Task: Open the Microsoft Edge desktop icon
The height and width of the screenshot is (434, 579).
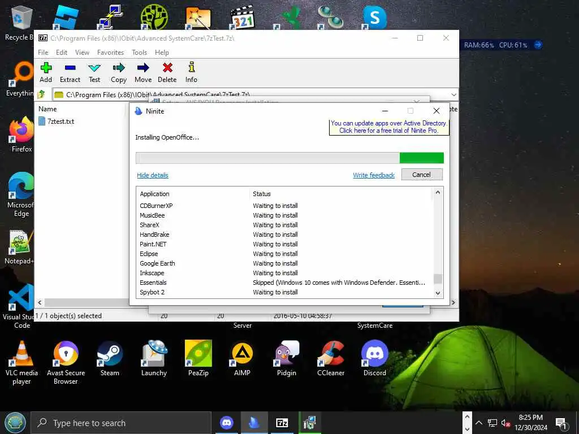Action: (x=21, y=195)
